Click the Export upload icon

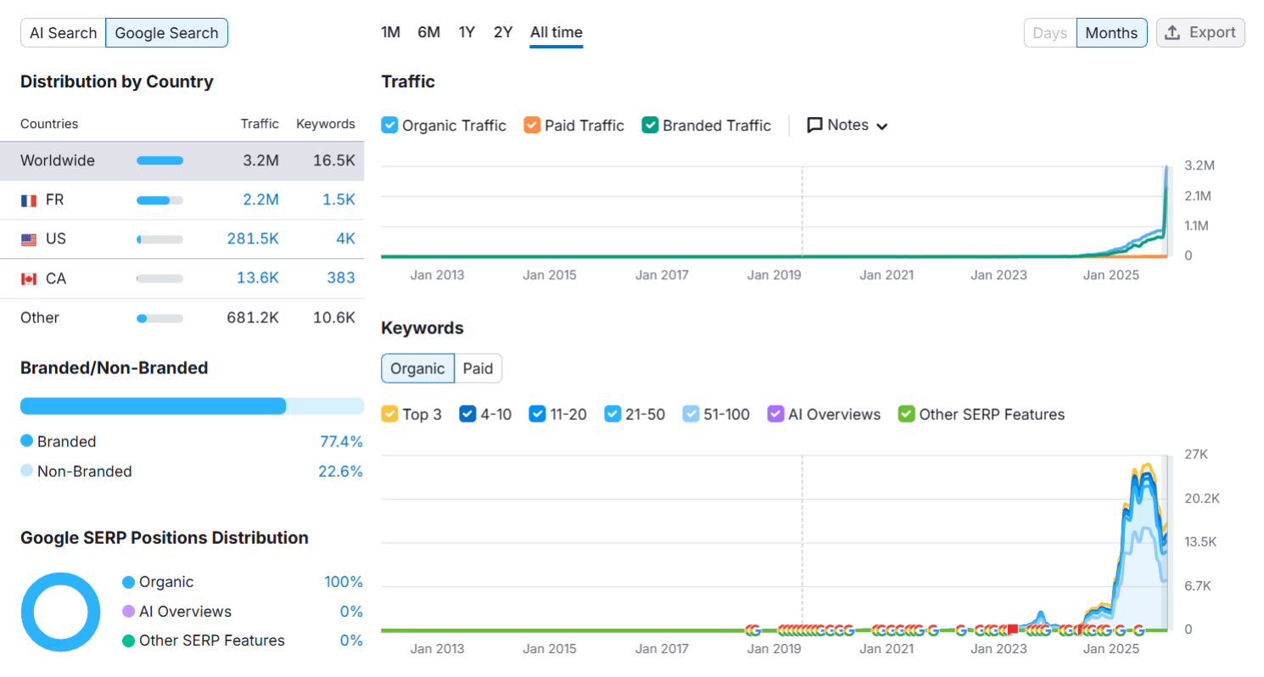click(x=1172, y=33)
